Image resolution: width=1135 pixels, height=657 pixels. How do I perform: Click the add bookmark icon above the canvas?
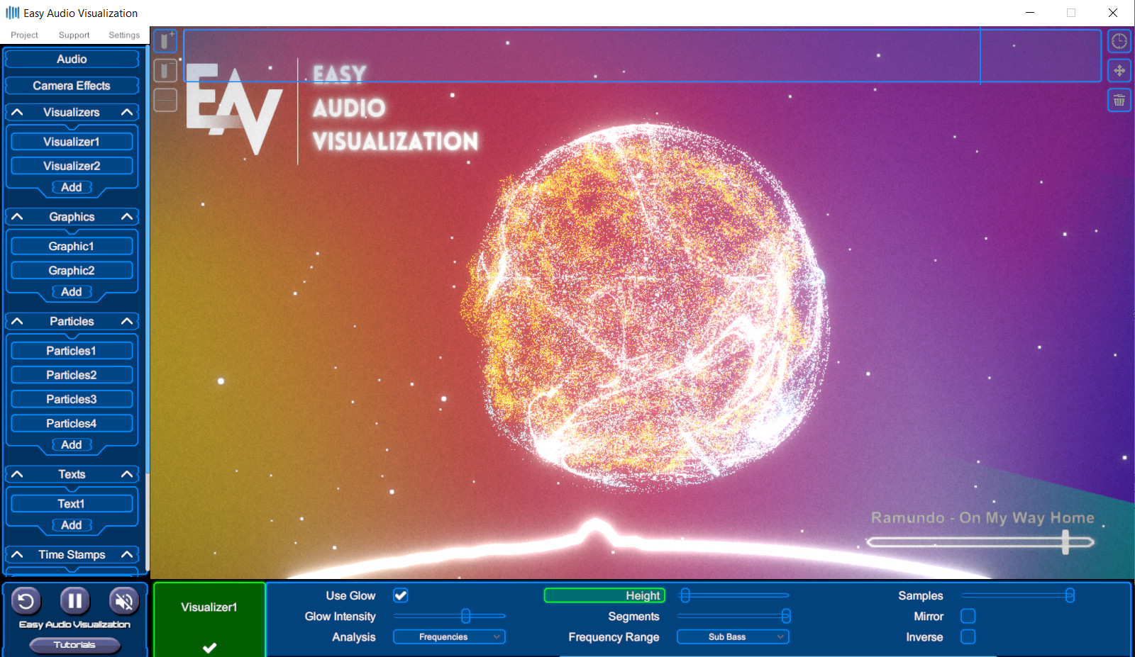click(165, 42)
